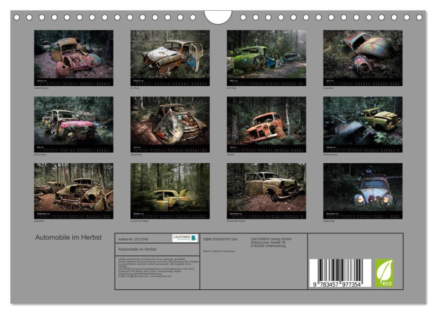Click the caption "Herbst Autos"
The height and width of the screenshot is (314, 436).
(330, 155)
